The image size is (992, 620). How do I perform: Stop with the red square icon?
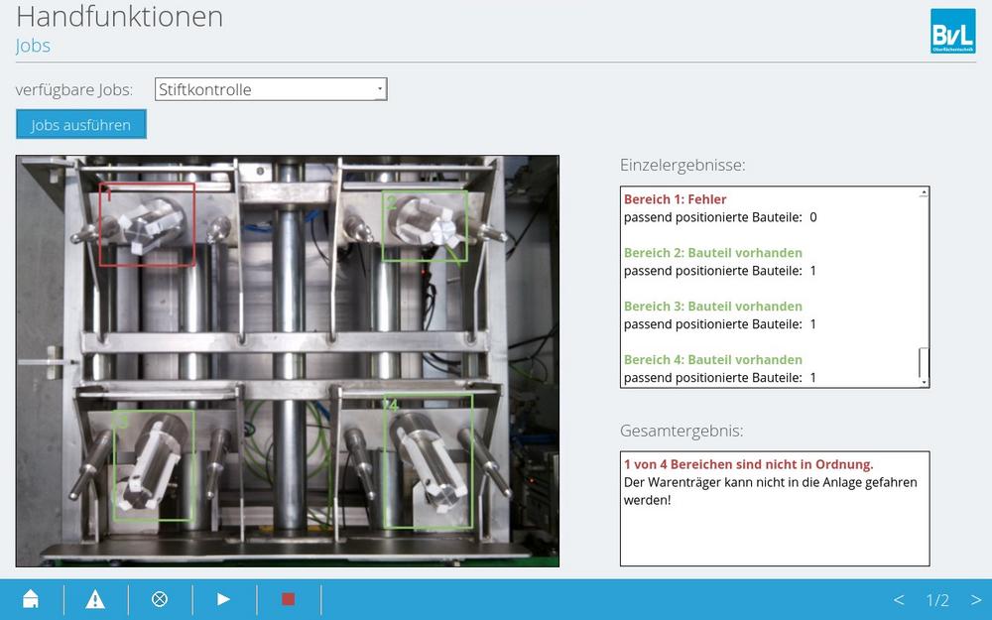(288, 598)
